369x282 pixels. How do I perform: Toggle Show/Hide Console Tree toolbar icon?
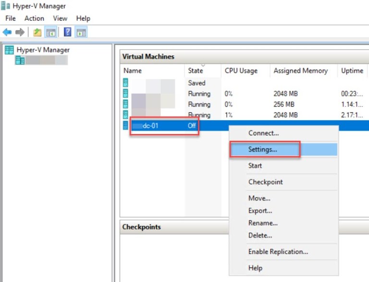pyautogui.click(x=51, y=32)
